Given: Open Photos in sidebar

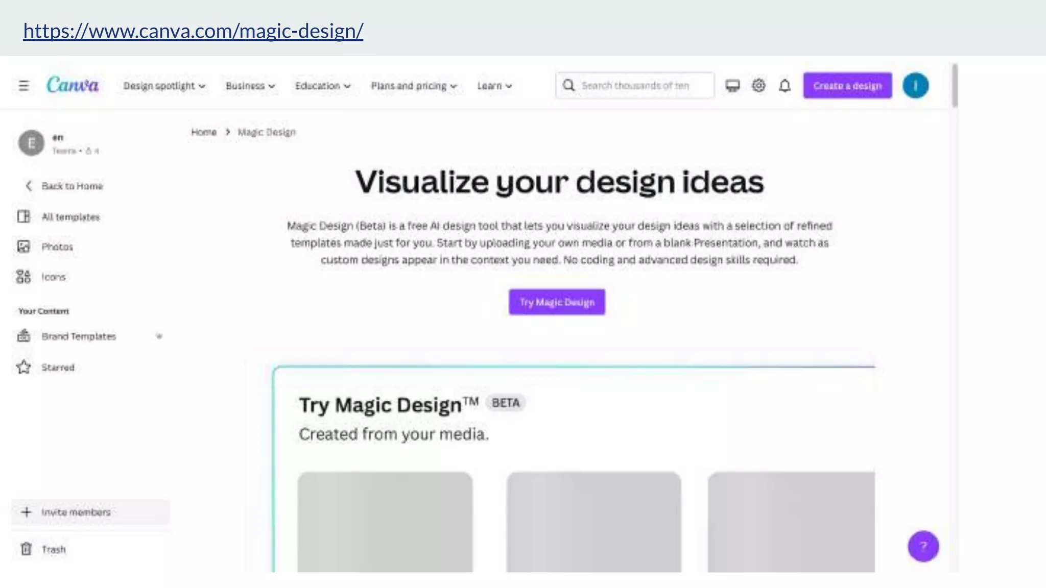Looking at the screenshot, I should [x=57, y=247].
